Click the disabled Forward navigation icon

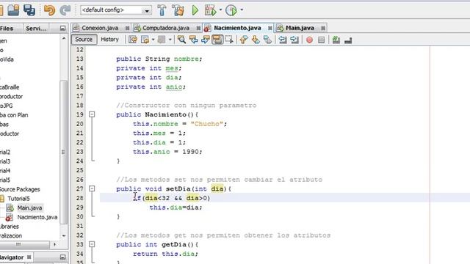coord(162,40)
